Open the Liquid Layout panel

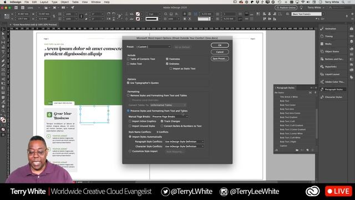332,74
